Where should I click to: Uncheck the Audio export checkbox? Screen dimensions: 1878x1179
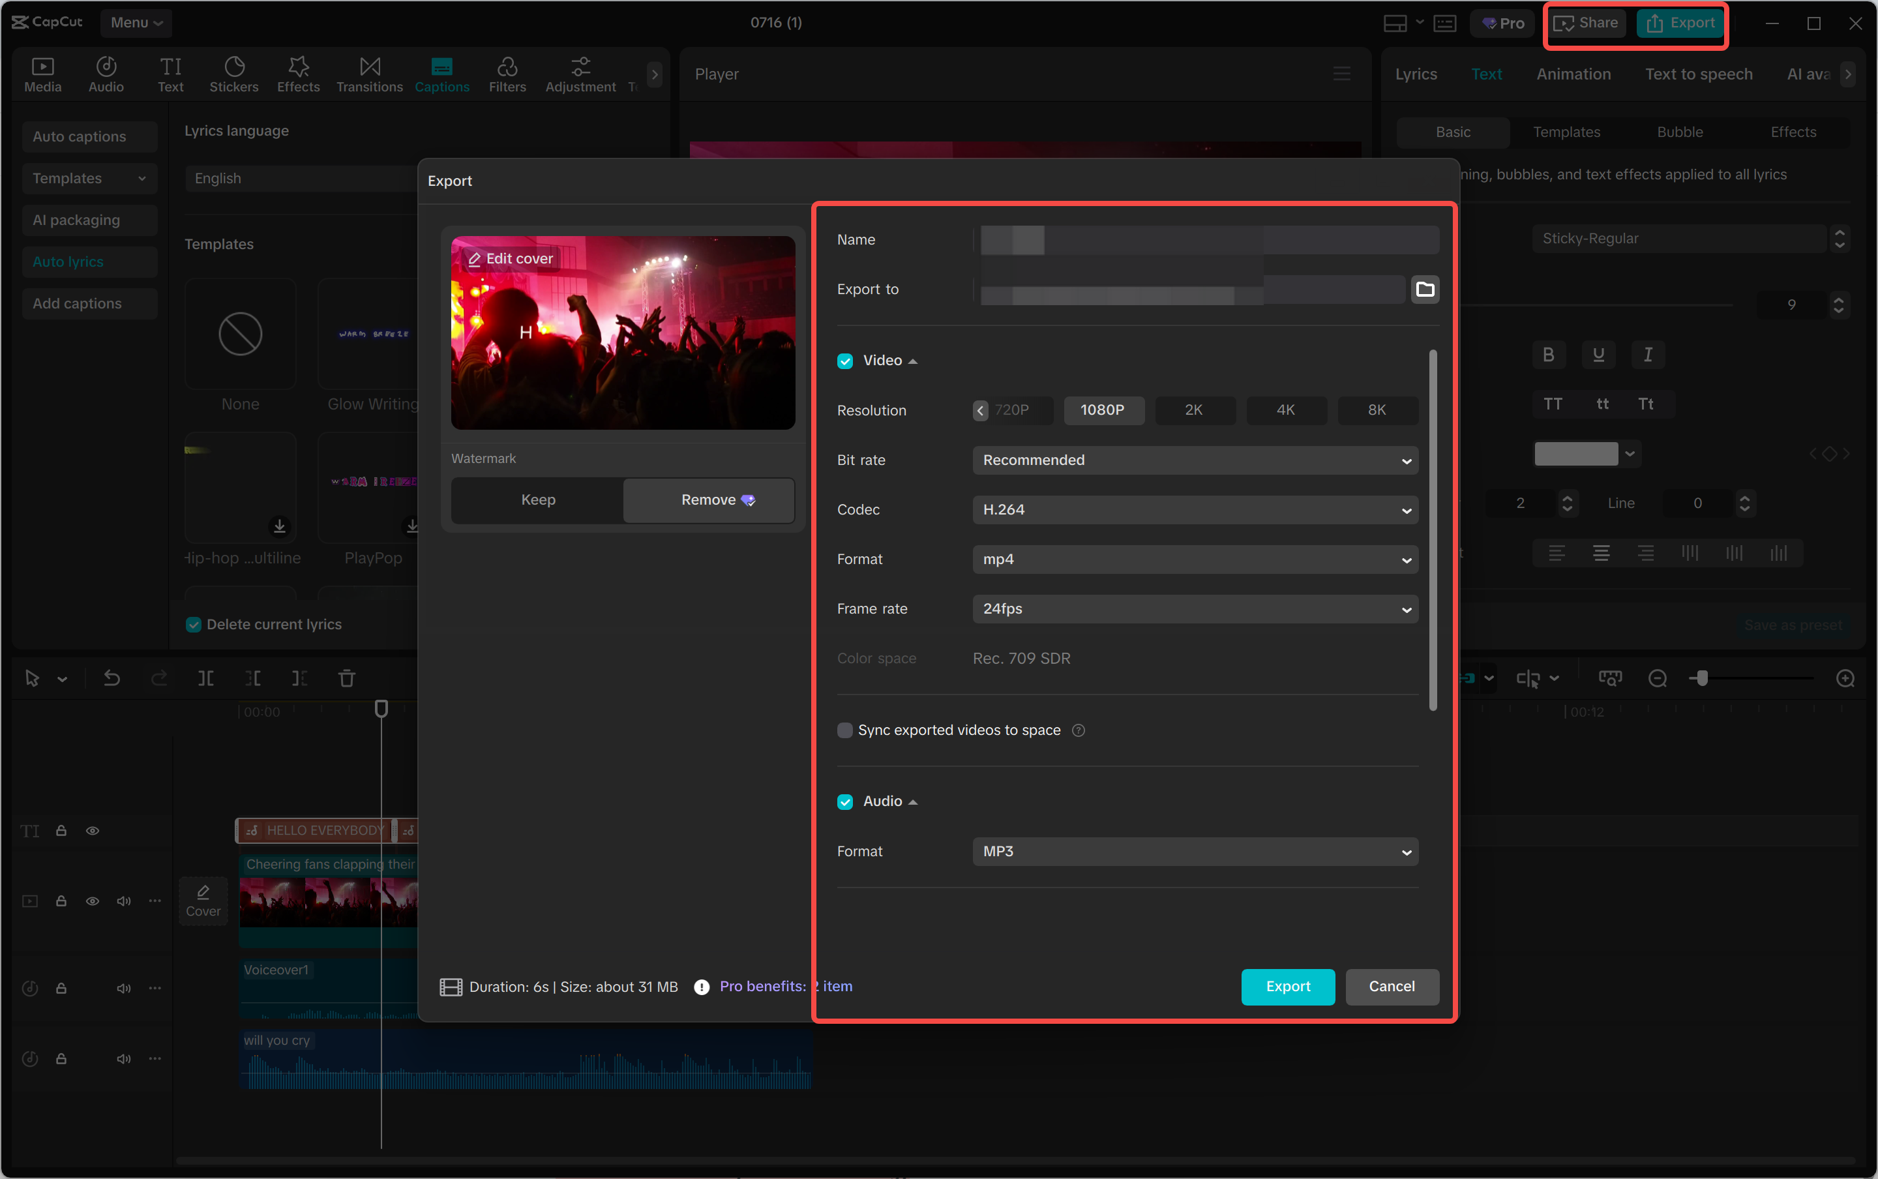(x=845, y=801)
